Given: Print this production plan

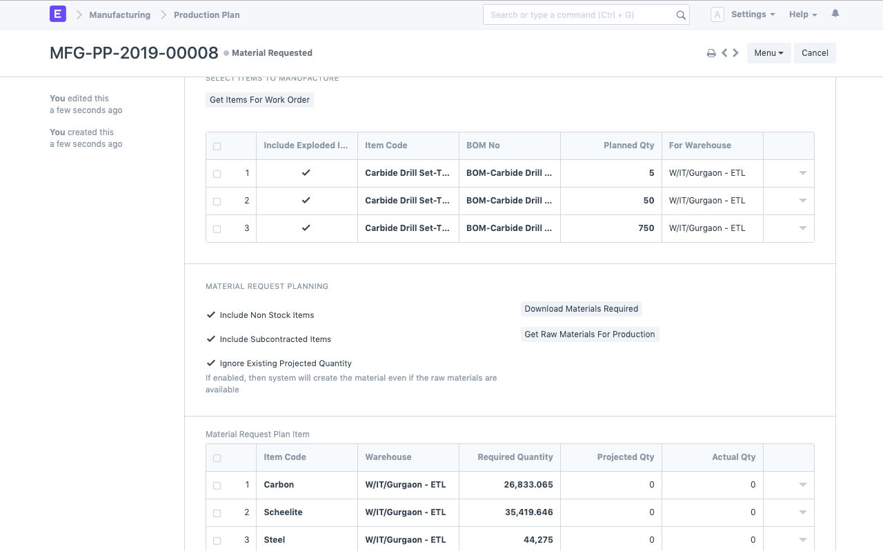Looking at the screenshot, I should click(711, 53).
